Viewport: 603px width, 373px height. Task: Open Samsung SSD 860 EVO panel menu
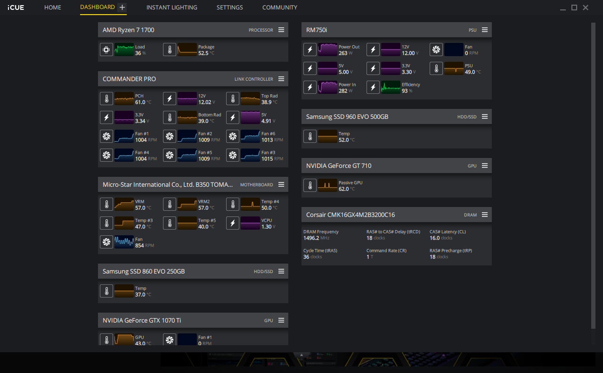coord(281,271)
